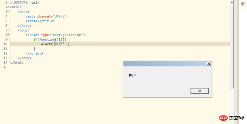The image size is (247, 124).
Task: Click line number 1 in gutter
Action: point(6,2)
